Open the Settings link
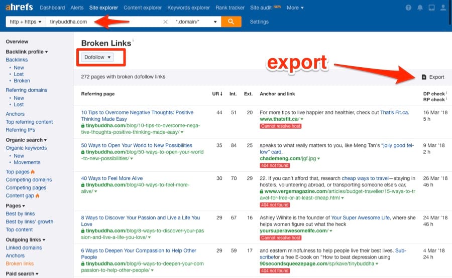 click(x=259, y=22)
